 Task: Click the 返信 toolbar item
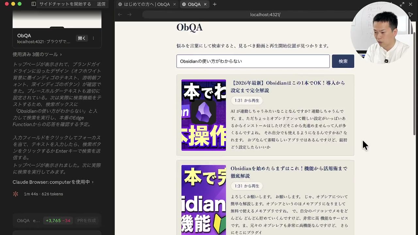101,4
